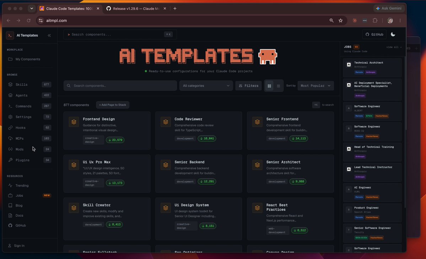Image resolution: width=426 pixels, height=259 pixels.
Task: Select the Claude Code Templates browser tab
Action: (70, 9)
